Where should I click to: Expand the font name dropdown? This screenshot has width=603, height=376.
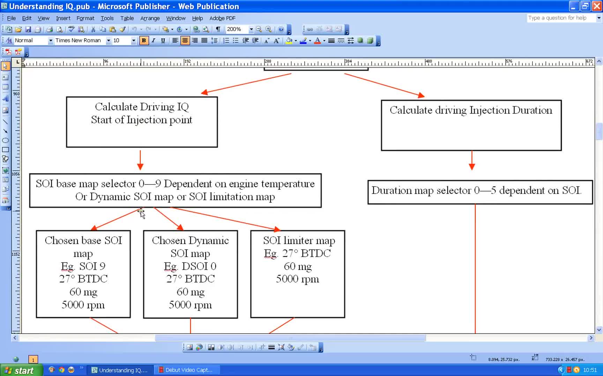point(108,41)
